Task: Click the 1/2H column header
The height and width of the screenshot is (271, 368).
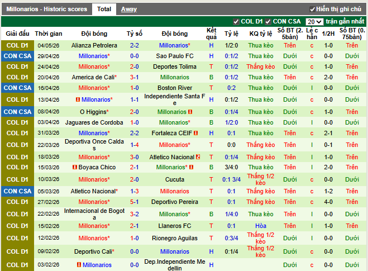Action: click(x=328, y=34)
